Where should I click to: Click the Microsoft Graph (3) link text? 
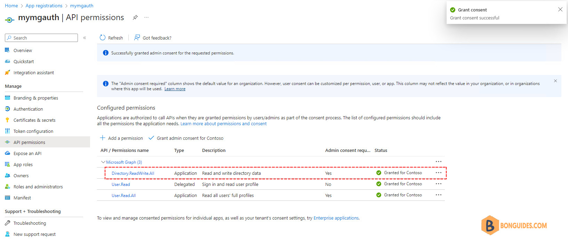(124, 162)
